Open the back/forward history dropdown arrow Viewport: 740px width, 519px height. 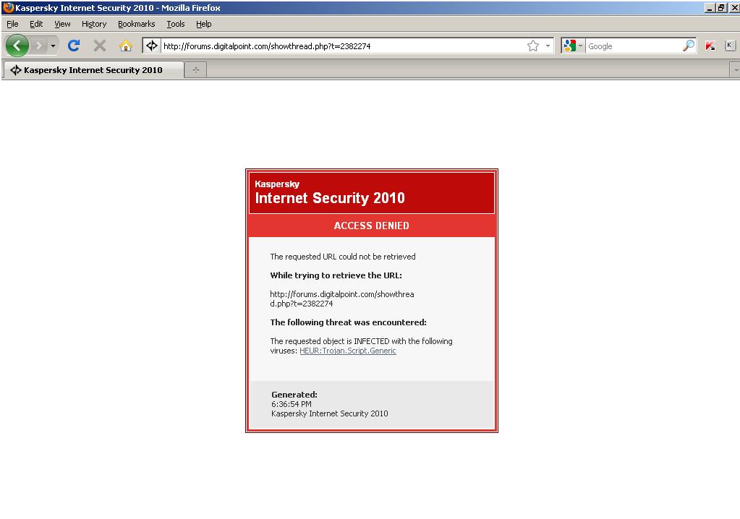(x=53, y=46)
